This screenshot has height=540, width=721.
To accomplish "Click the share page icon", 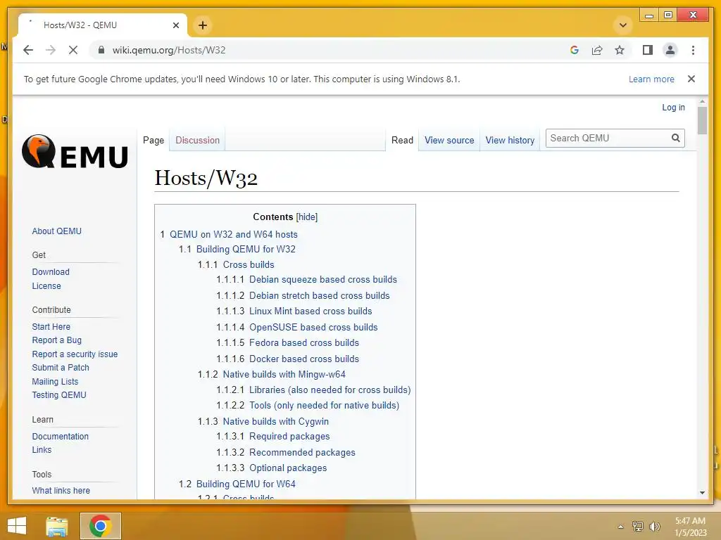I will (x=597, y=50).
